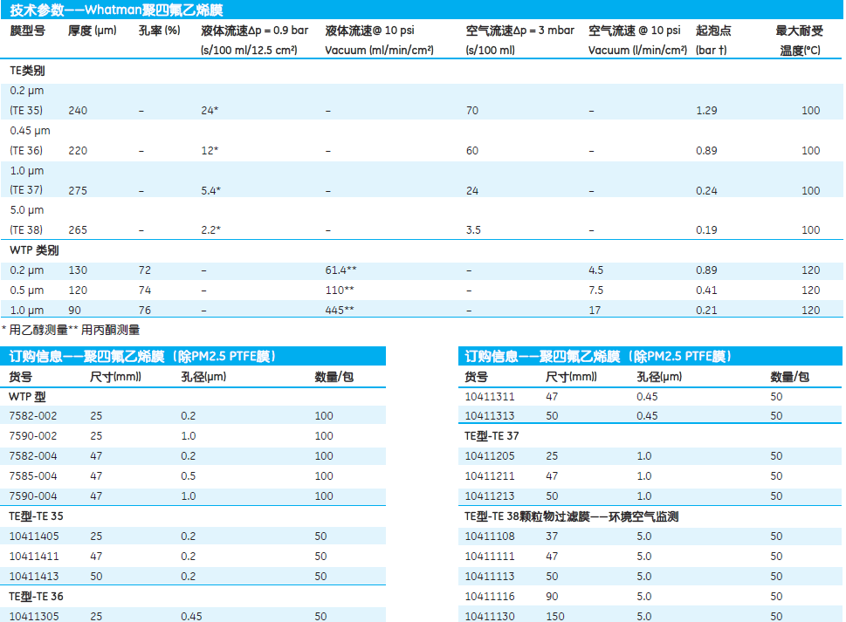
Task: Select catalog number "10411413"
Action: click(34, 576)
